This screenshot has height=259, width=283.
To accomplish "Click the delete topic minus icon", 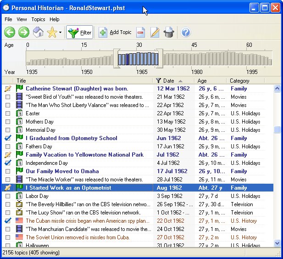I will coord(141,33).
